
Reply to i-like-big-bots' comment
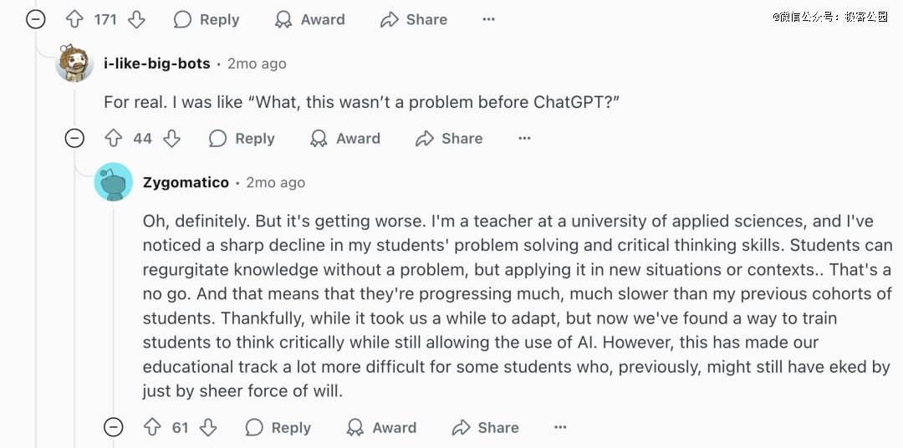tap(242, 138)
